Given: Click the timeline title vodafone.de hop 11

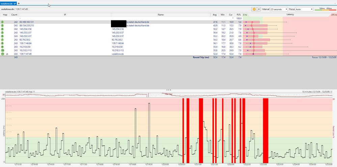Looking at the screenshot, I should tap(20, 92).
